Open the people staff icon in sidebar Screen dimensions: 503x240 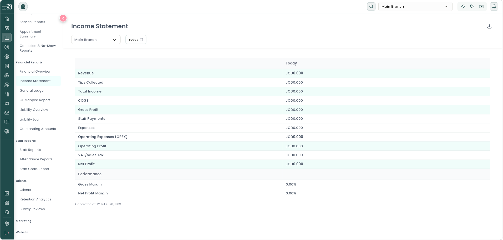(7, 85)
